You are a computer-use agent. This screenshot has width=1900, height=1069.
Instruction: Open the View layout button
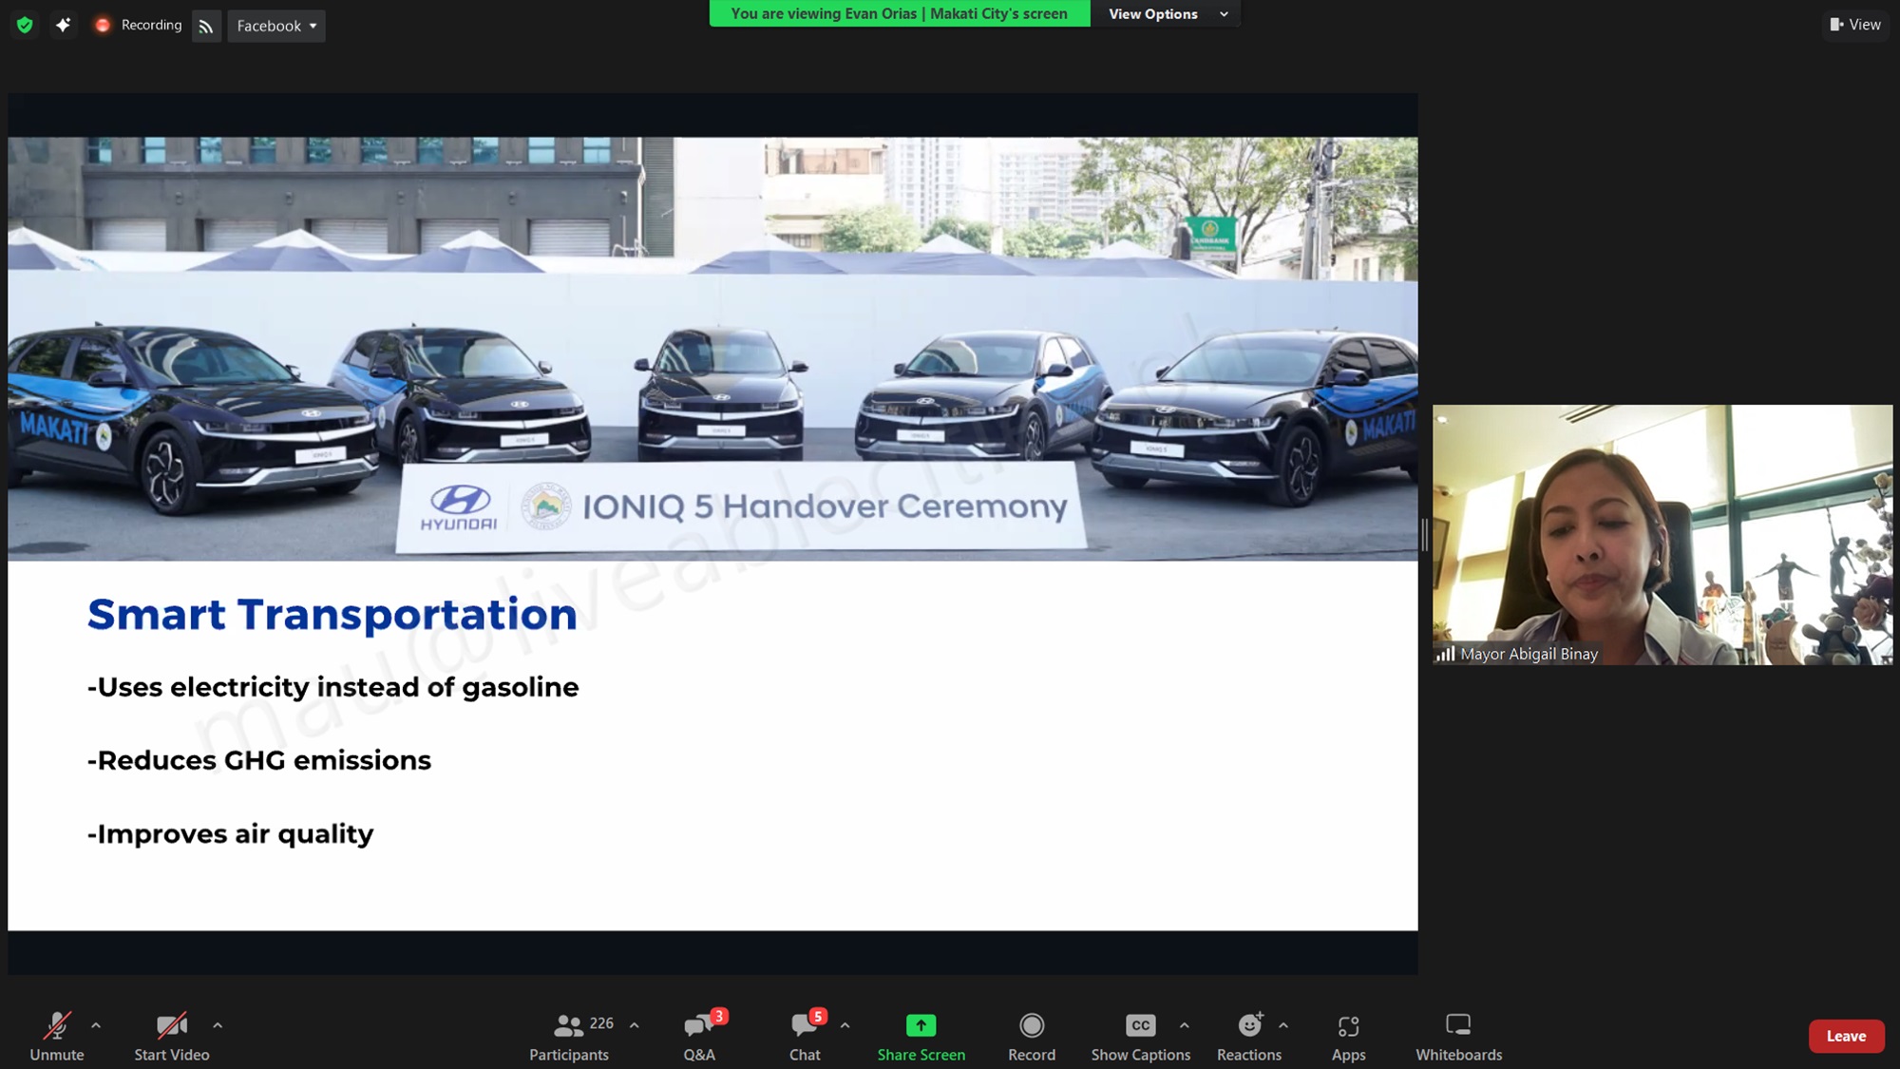point(1855,25)
